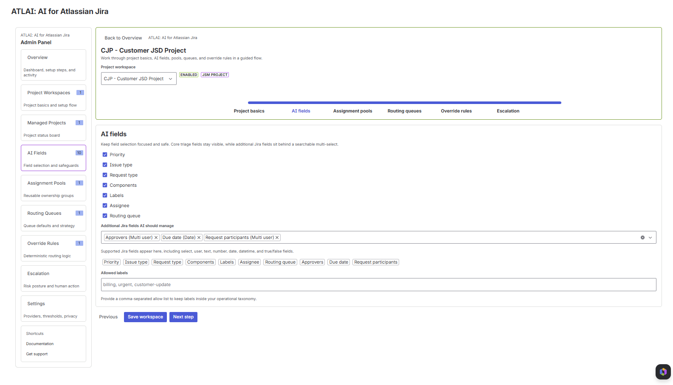The width and height of the screenshot is (673, 385).
Task: Click the Approvers supported field tag
Action: click(x=313, y=262)
